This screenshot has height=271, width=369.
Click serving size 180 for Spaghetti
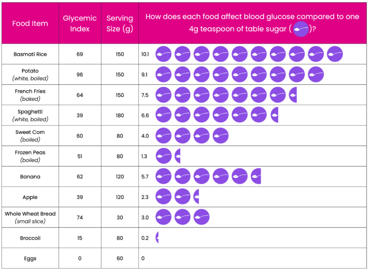click(x=120, y=115)
